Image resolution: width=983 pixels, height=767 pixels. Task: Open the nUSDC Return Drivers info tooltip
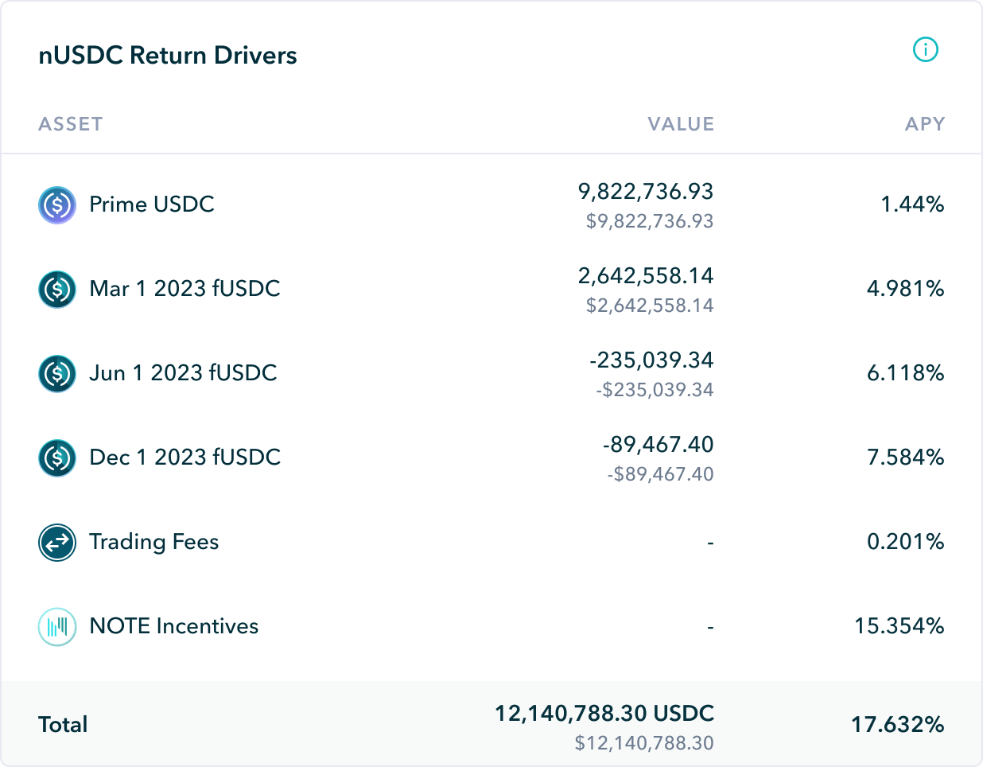pos(925,49)
